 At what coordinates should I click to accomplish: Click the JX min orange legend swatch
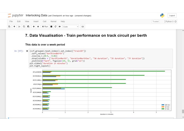click(163, 107)
